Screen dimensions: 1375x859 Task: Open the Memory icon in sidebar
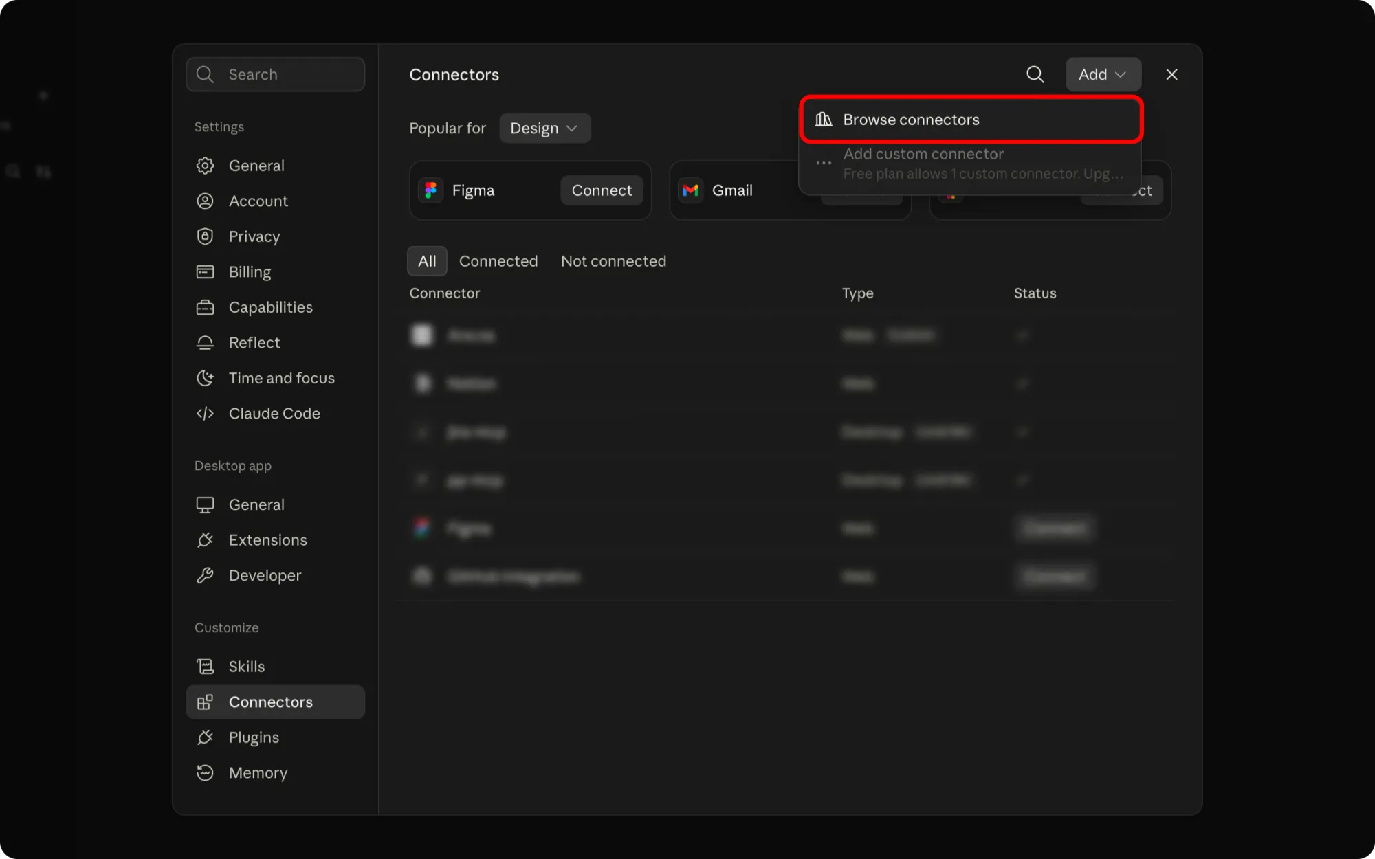[x=205, y=772]
